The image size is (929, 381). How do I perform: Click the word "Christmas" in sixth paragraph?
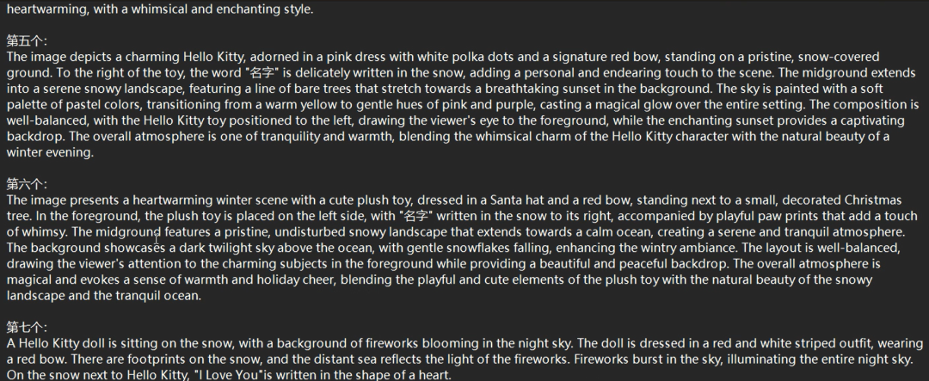[x=873, y=200]
